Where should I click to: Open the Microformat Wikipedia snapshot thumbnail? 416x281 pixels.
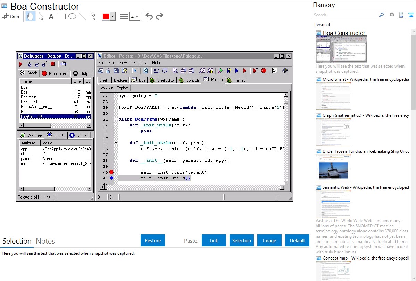[333, 96]
